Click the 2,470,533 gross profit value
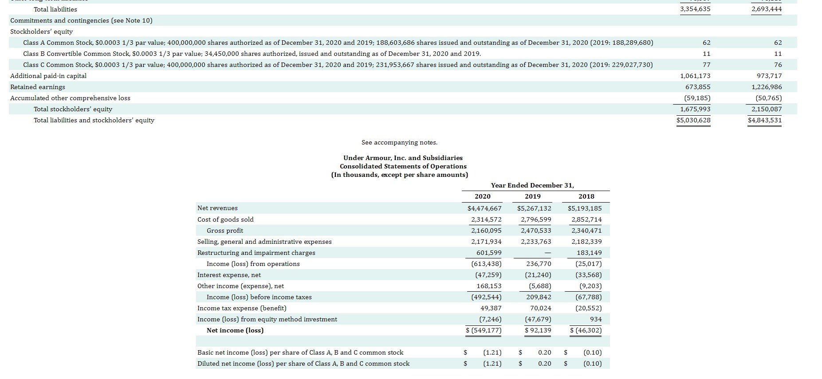This screenshot has width=822, height=379. (536, 231)
